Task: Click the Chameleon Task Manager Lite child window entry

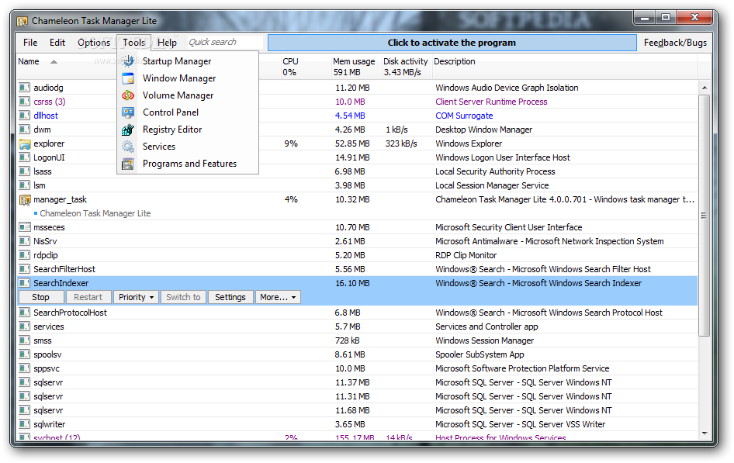Action: [x=95, y=213]
